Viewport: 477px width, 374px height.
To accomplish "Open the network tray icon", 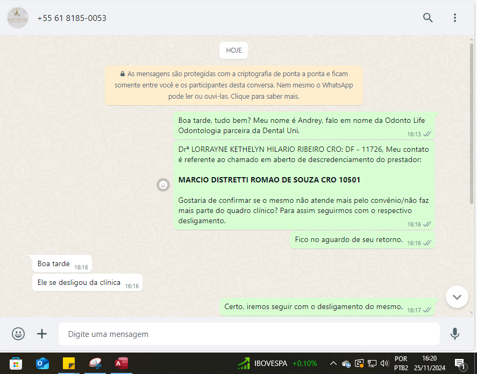I will point(372,363).
